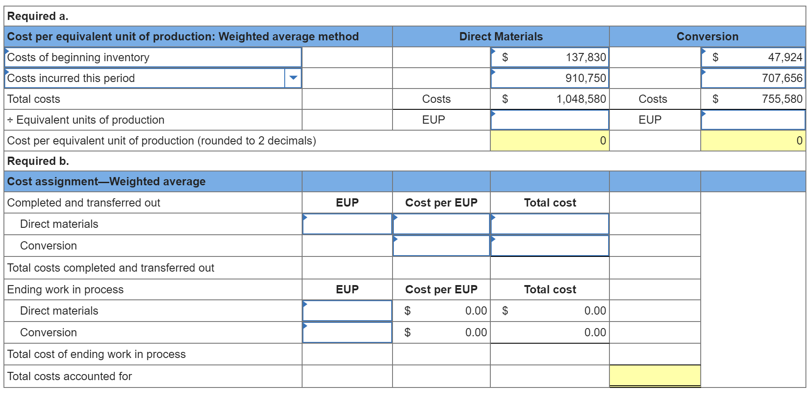The height and width of the screenshot is (394, 812).
Task: Select 'Cost per EUP' header in the Completed row
Action: [x=441, y=203]
